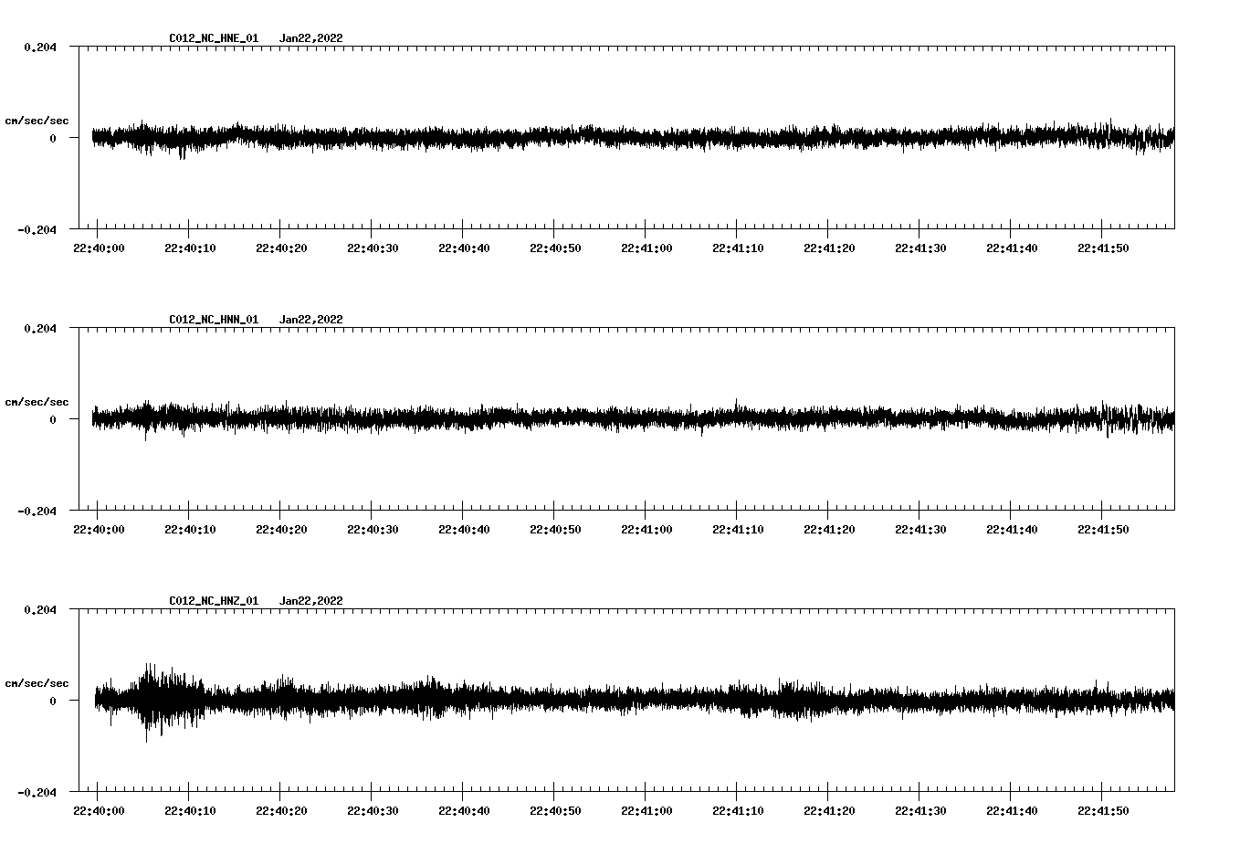
Task: Click the 22:40:50 time label on HNZ plot
Action: click(x=555, y=811)
